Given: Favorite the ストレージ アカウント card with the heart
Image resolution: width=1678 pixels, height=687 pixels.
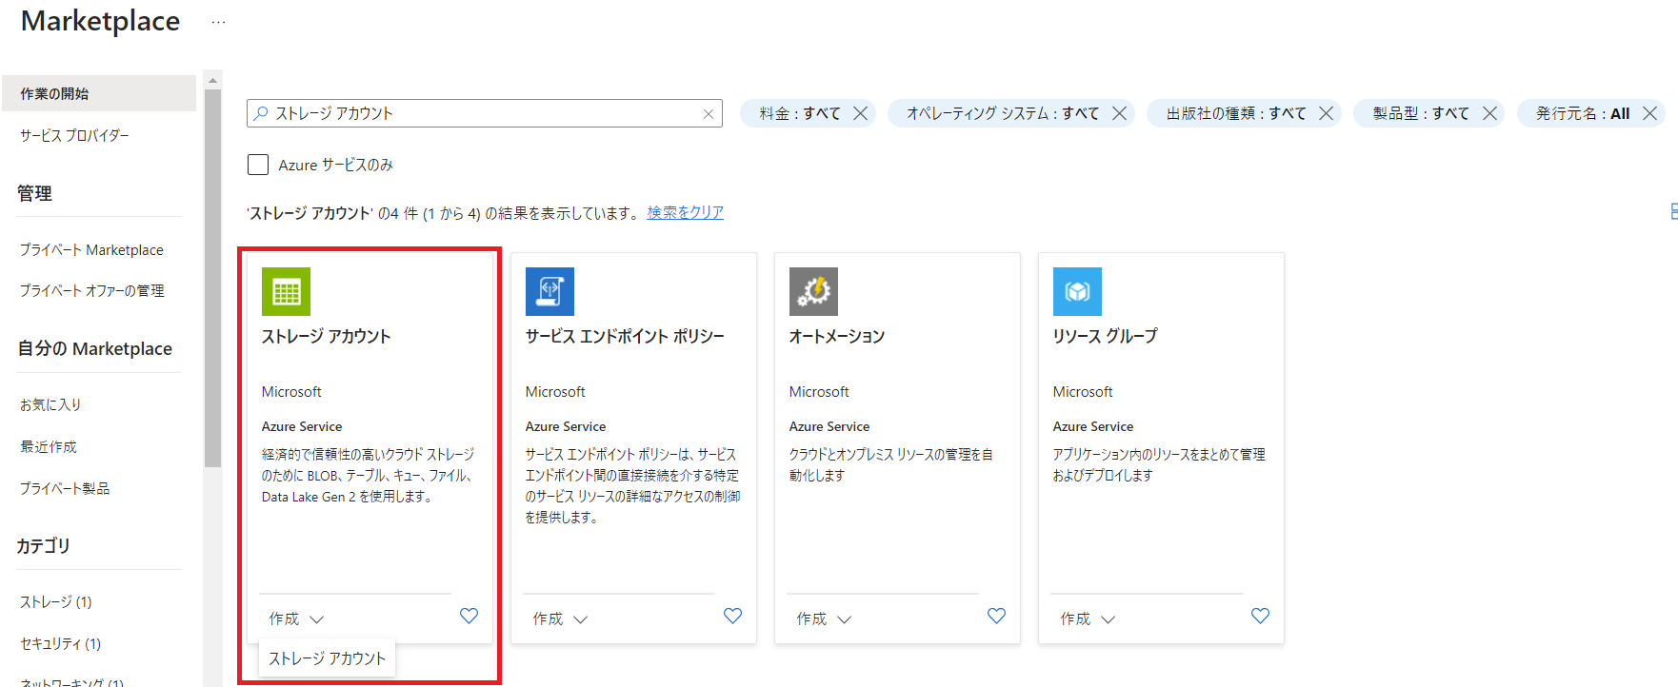Looking at the screenshot, I should click(x=469, y=616).
